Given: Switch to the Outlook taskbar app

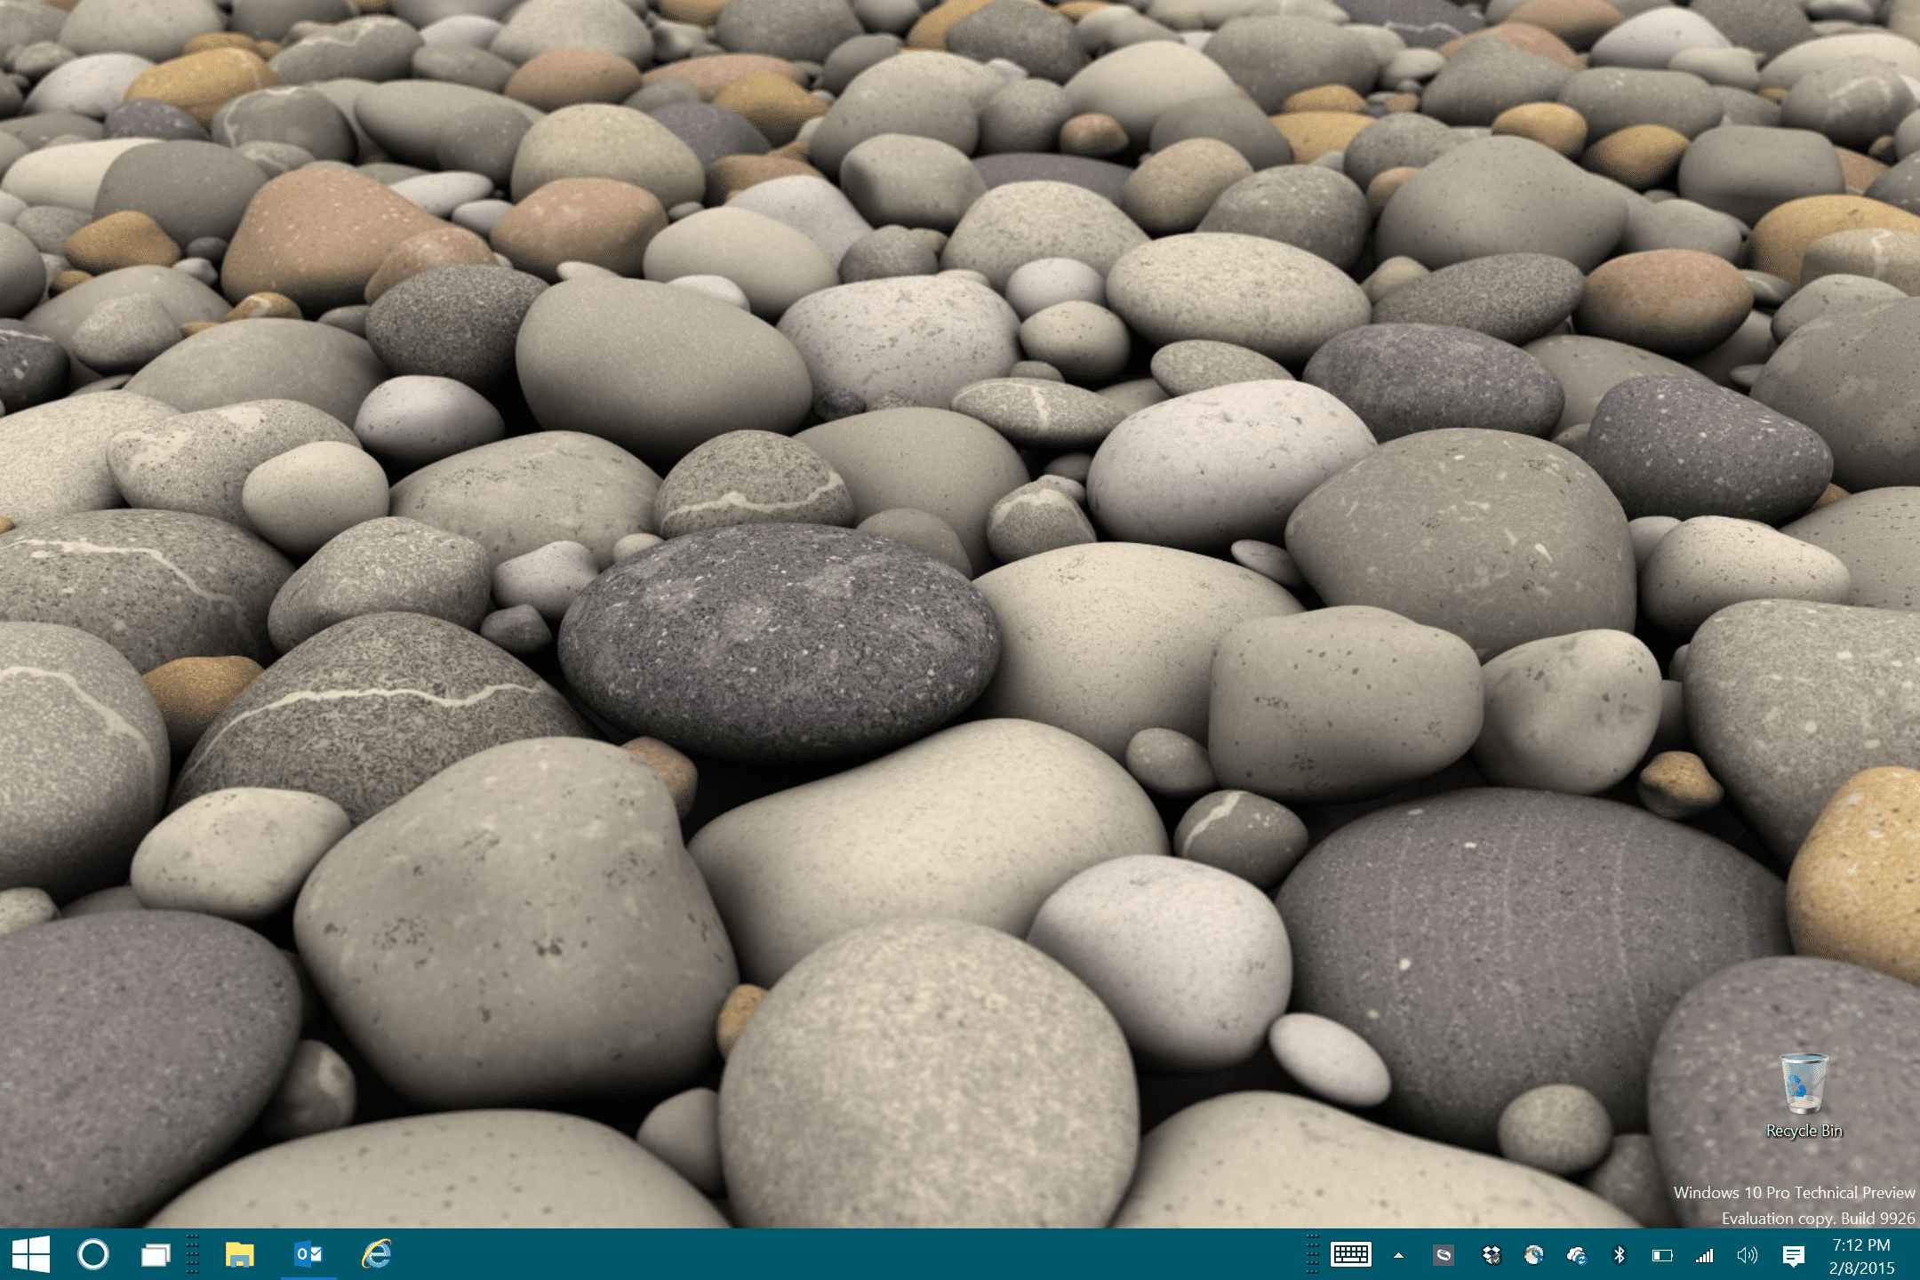Looking at the screenshot, I should tap(308, 1254).
